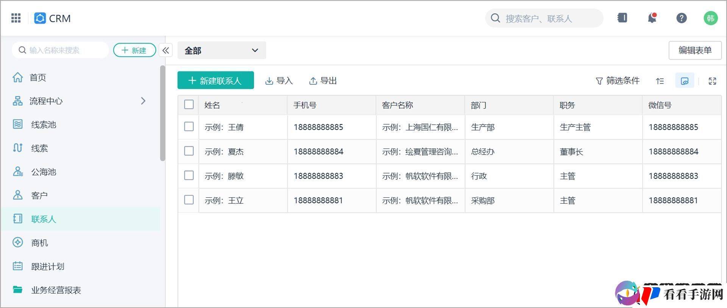Click the 首页 home icon
The width and height of the screenshot is (727, 308).
click(18, 77)
